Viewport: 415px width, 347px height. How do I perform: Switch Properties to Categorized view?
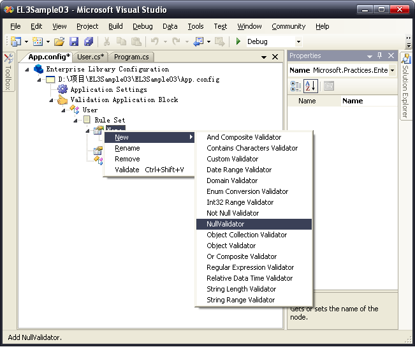pos(296,86)
